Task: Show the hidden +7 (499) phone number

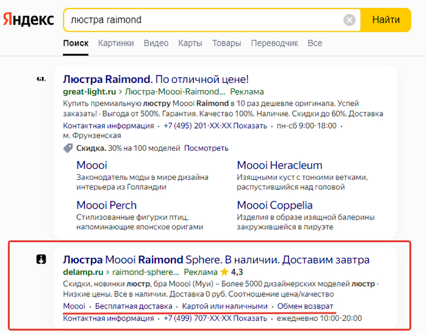Action: [252, 318]
